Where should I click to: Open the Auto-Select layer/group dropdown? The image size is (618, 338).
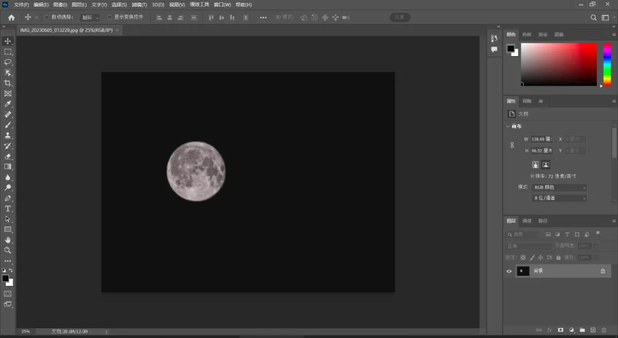90,17
